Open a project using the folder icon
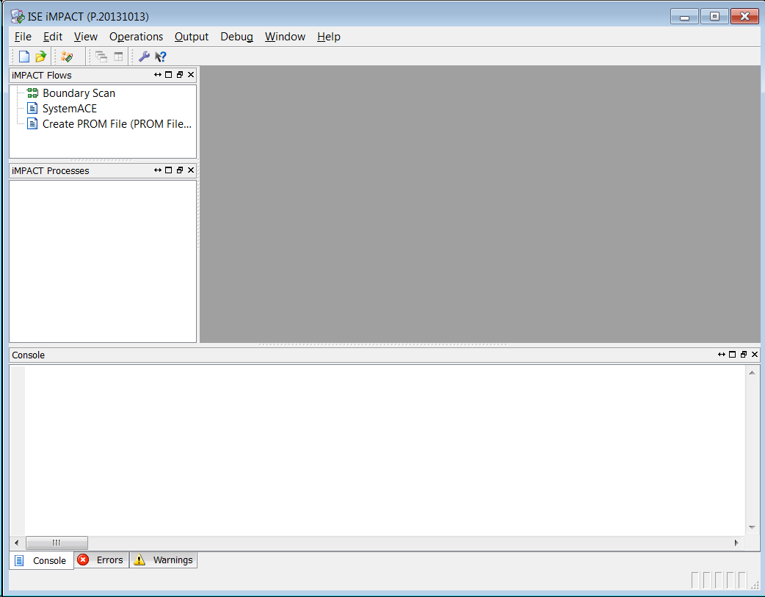 [x=40, y=57]
